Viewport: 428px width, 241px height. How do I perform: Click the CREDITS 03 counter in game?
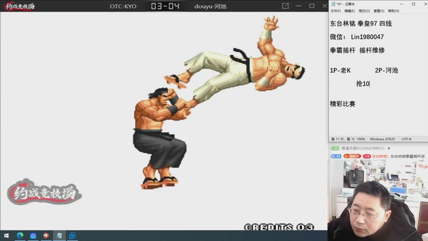click(279, 227)
